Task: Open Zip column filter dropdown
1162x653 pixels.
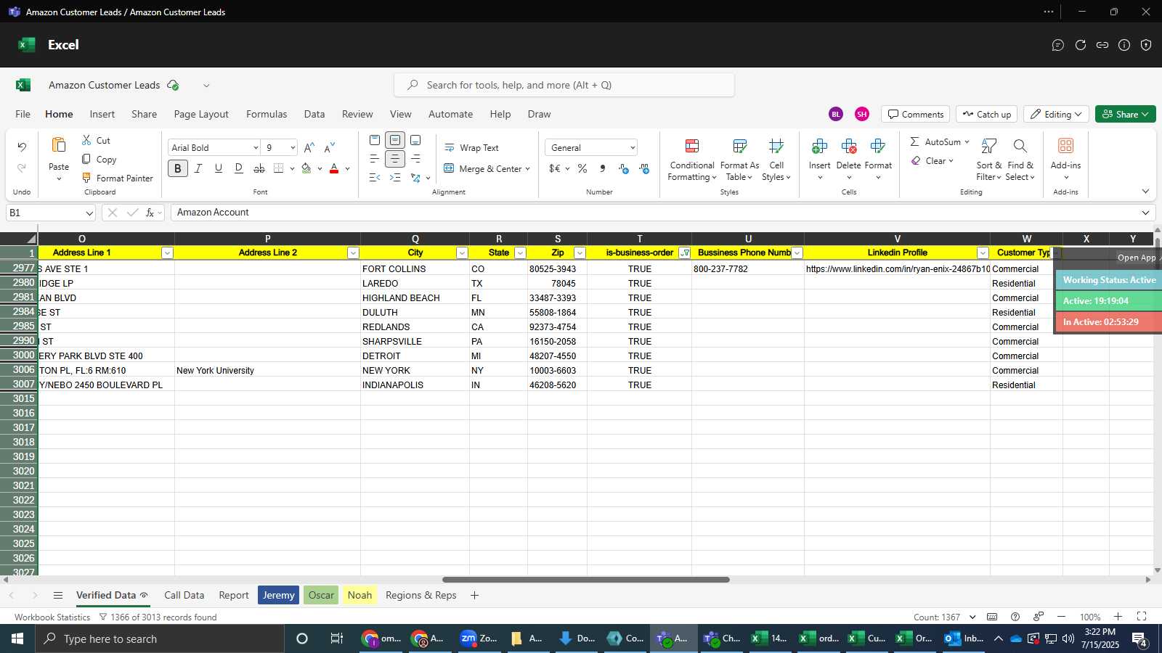Action: [580, 252]
